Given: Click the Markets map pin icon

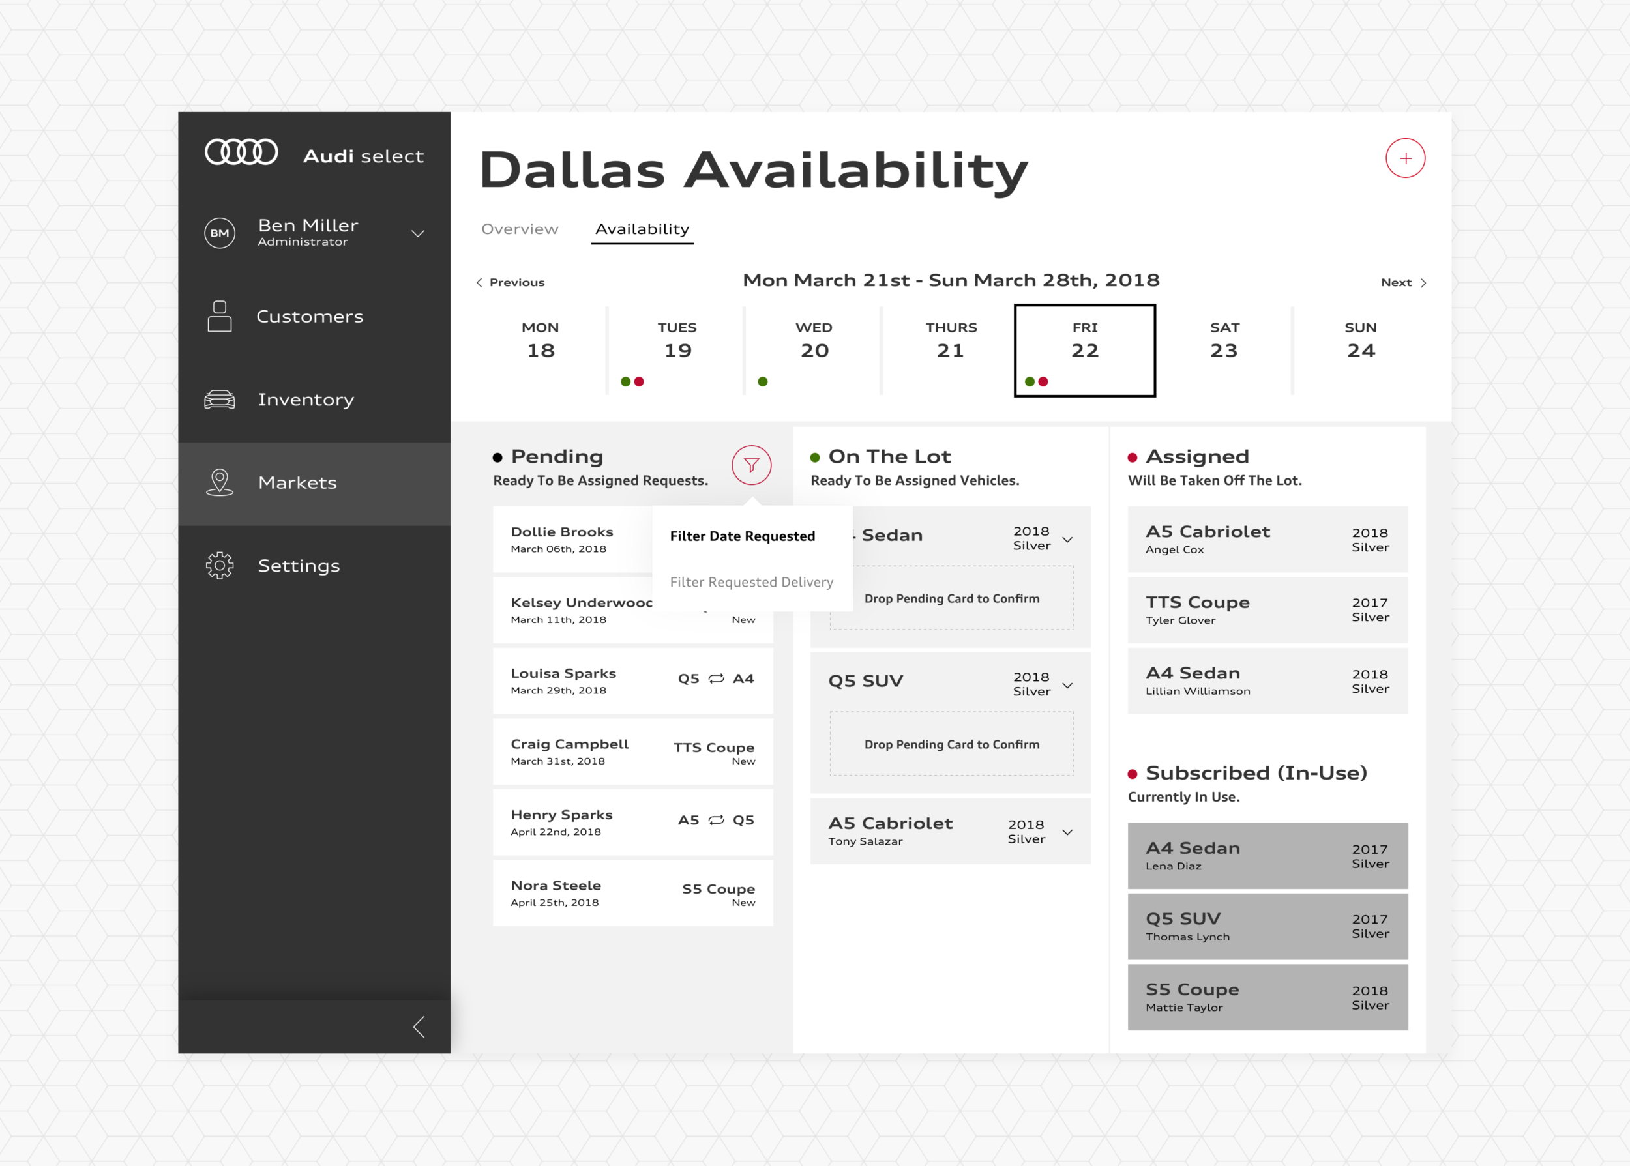Looking at the screenshot, I should 220,482.
